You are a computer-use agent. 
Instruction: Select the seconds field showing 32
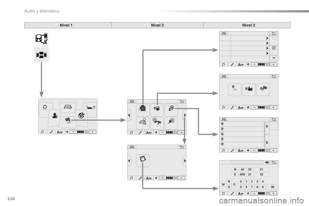click(261, 174)
